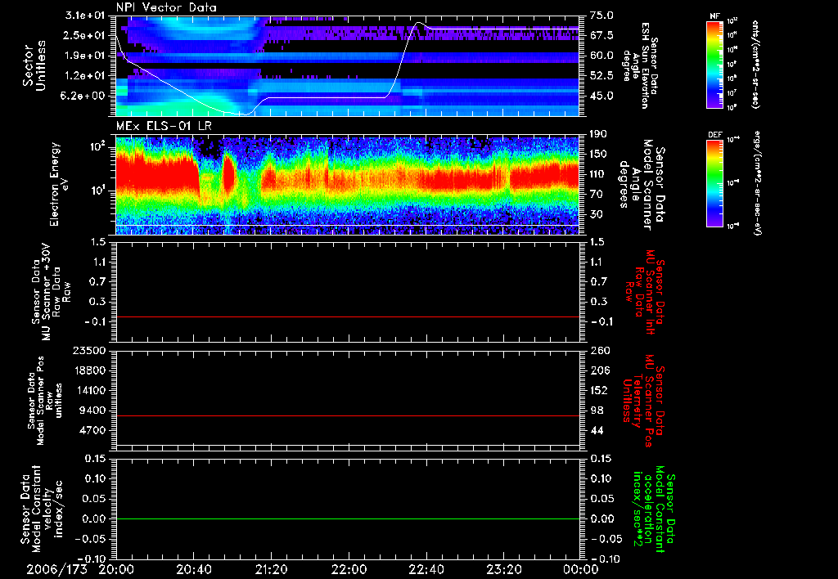838x579 pixels.
Task: Click the "18800" scanner position tick value
Action: pyautogui.click(x=90, y=370)
